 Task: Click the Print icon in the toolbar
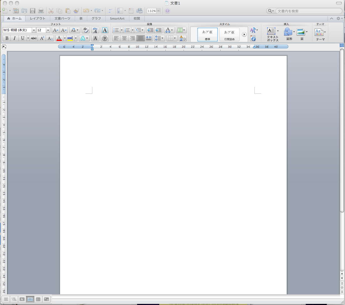coord(41,11)
